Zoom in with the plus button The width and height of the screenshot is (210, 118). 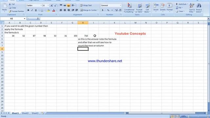click(208, 116)
